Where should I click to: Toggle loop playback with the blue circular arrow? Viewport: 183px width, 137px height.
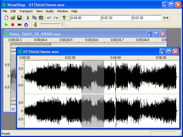26,25
